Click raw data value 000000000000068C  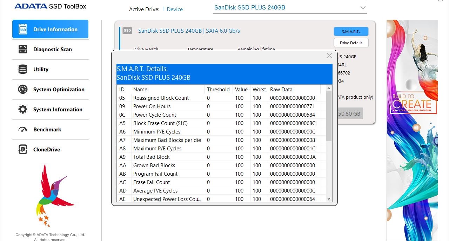(293, 123)
